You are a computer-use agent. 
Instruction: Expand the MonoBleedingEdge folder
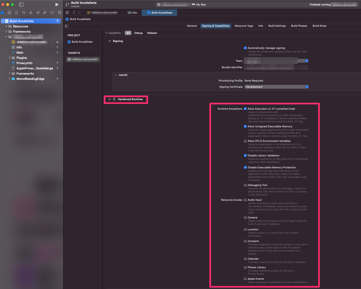[10, 79]
